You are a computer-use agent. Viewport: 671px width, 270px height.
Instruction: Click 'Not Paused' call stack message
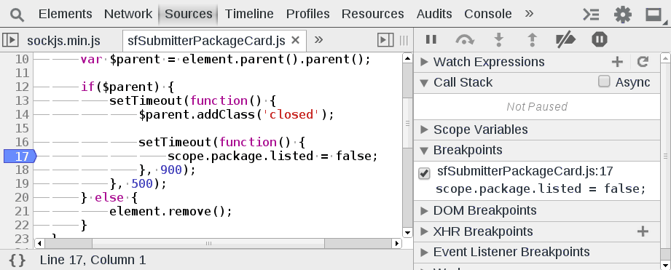coord(537,106)
